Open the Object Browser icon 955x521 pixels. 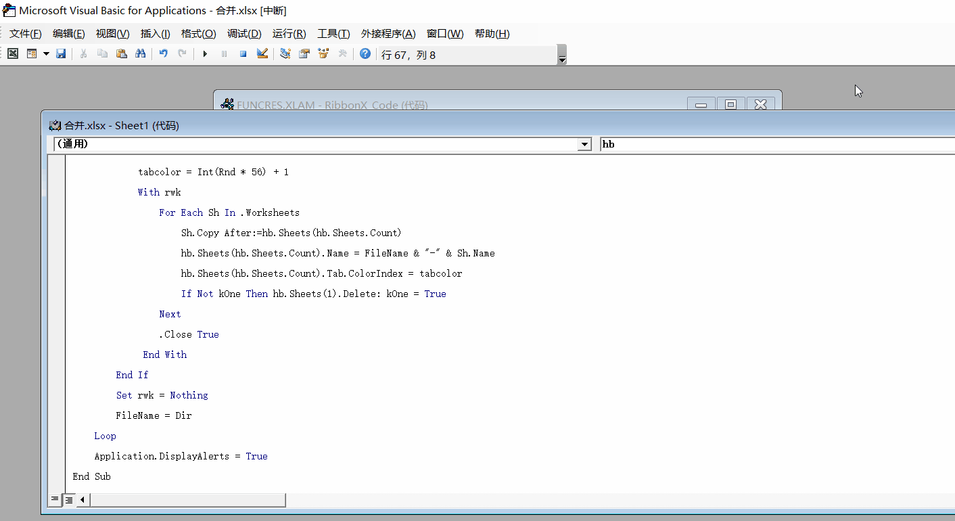click(323, 53)
